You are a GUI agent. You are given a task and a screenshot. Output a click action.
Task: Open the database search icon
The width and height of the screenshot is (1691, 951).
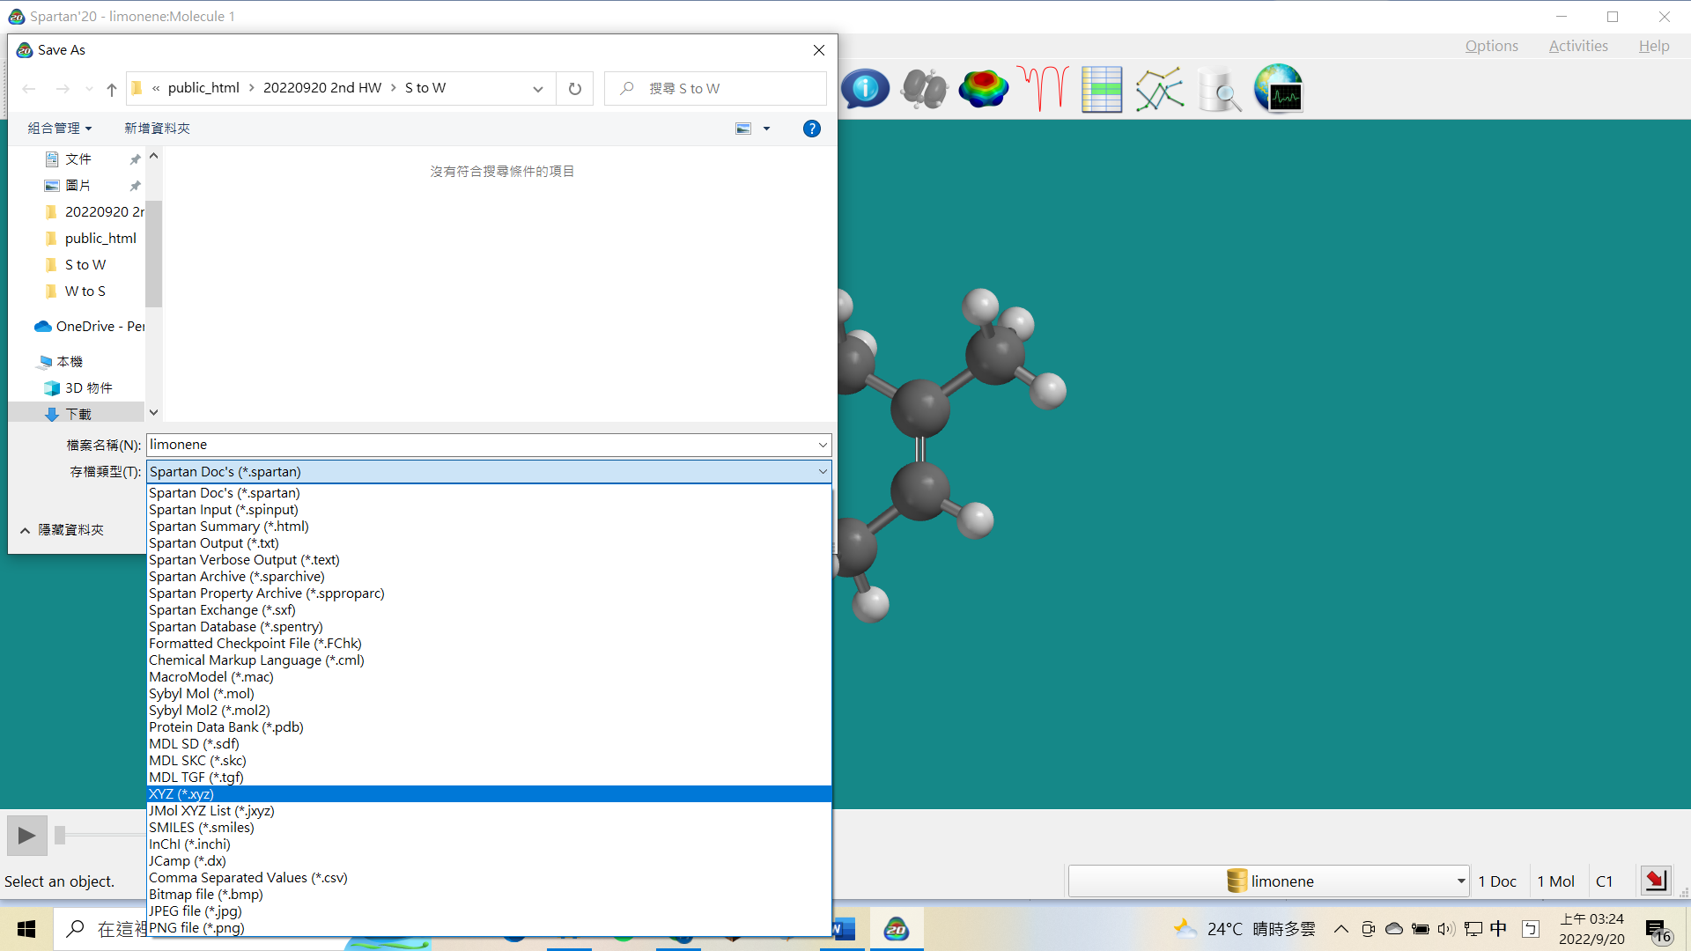coord(1219,89)
